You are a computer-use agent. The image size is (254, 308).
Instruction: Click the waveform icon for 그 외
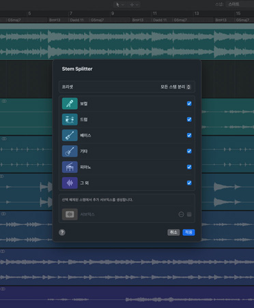tap(70, 183)
